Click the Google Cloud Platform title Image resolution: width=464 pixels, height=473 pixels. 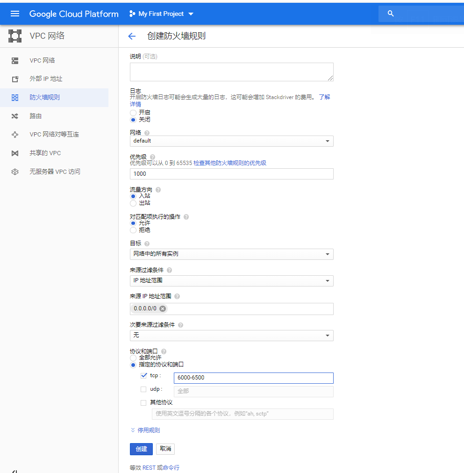[x=74, y=14]
